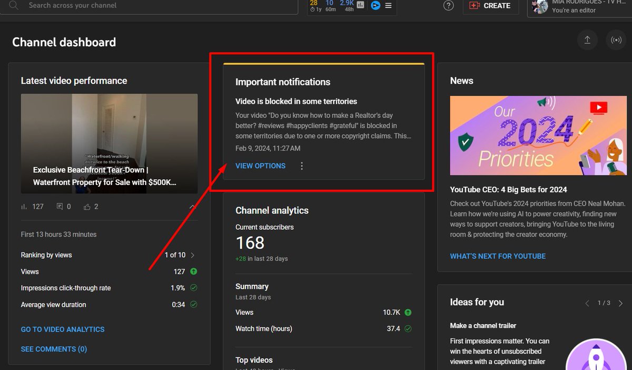
Task: Click the current subscribers count 168
Action: (250, 243)
